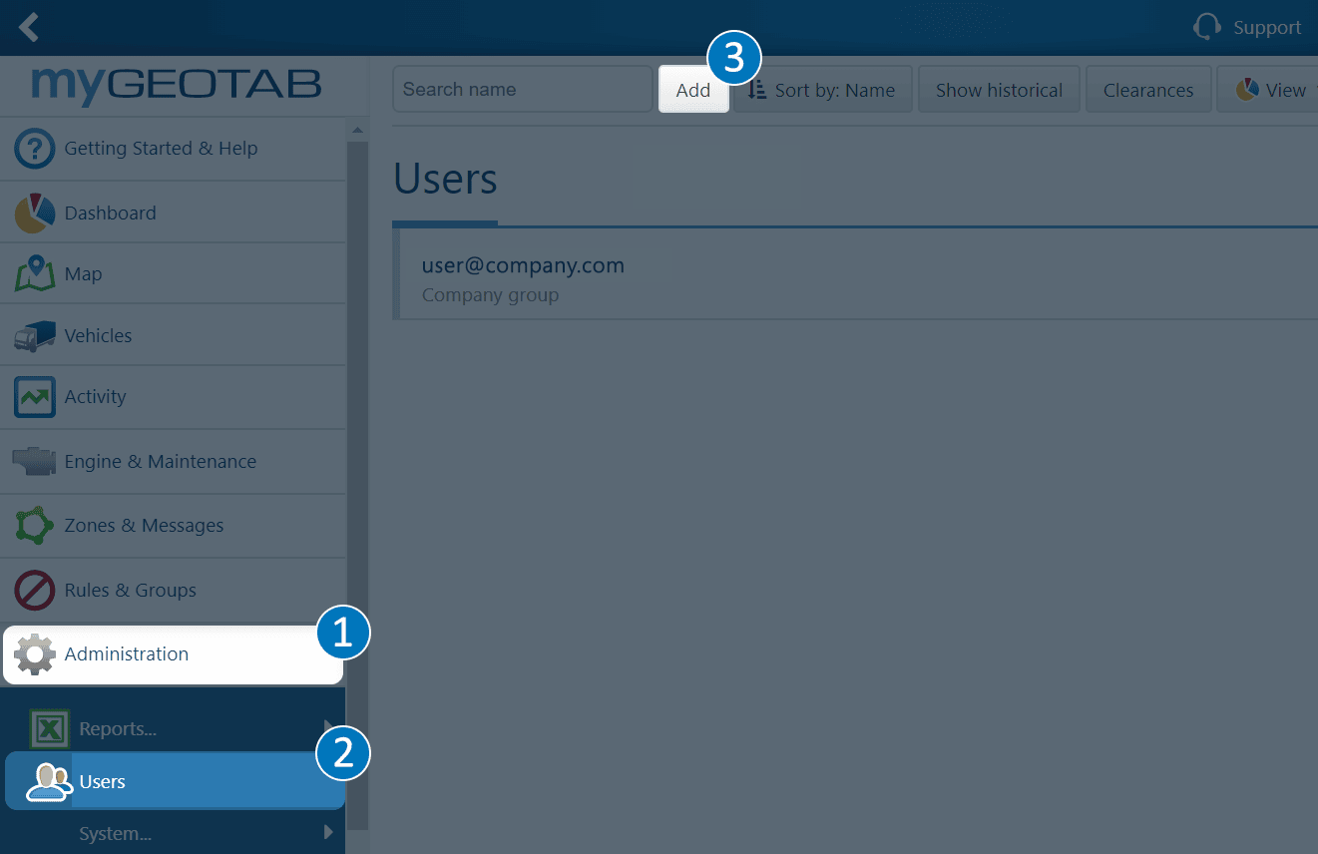Screen dimensions: 1318x854
Task: Select the Map pin icon
Action: (34, 274)
